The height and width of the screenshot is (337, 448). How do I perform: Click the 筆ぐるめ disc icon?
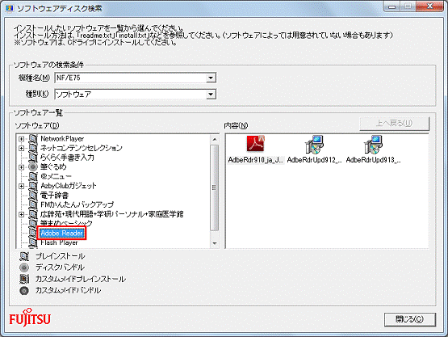pos(33,167)
